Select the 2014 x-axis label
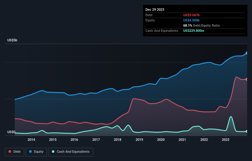Image resolution: width=252 pixels, height=161 pixels. click(x=31, y=140)
